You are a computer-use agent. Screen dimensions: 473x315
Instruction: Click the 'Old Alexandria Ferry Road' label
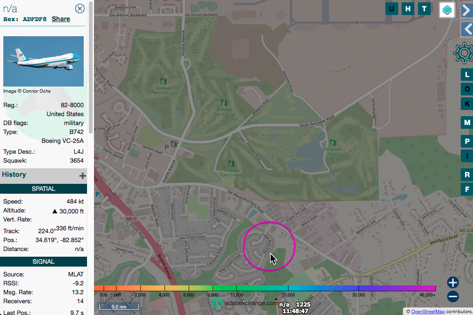click(x=245, y=201)
